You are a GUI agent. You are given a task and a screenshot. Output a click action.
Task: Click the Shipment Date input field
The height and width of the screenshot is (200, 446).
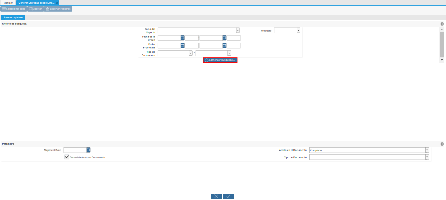point(75,150)
